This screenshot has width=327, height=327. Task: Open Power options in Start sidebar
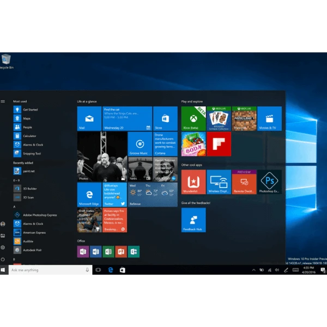(3, 259)
